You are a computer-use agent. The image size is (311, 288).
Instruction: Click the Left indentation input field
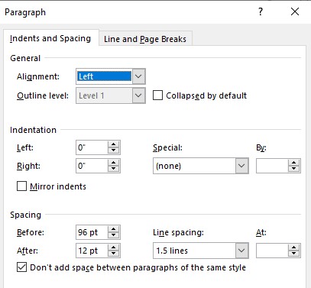[92, 147]
